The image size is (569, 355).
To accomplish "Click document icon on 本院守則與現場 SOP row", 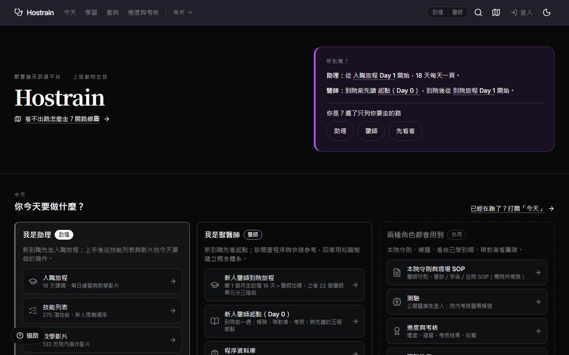I will (x=397, y=272).
